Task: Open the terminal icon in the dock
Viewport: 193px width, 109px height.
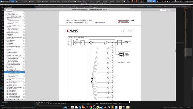Action: click(x=69, y=107)
